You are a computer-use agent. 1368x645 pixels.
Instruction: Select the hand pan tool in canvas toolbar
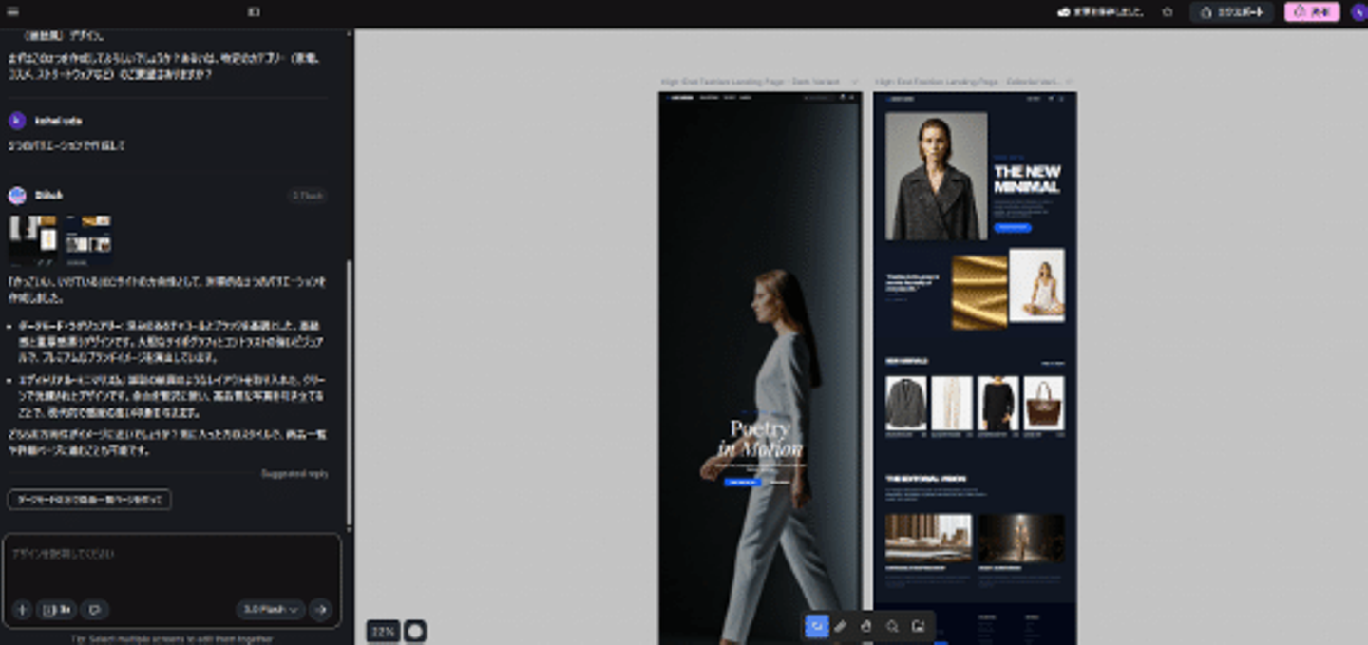coord(866,626)
